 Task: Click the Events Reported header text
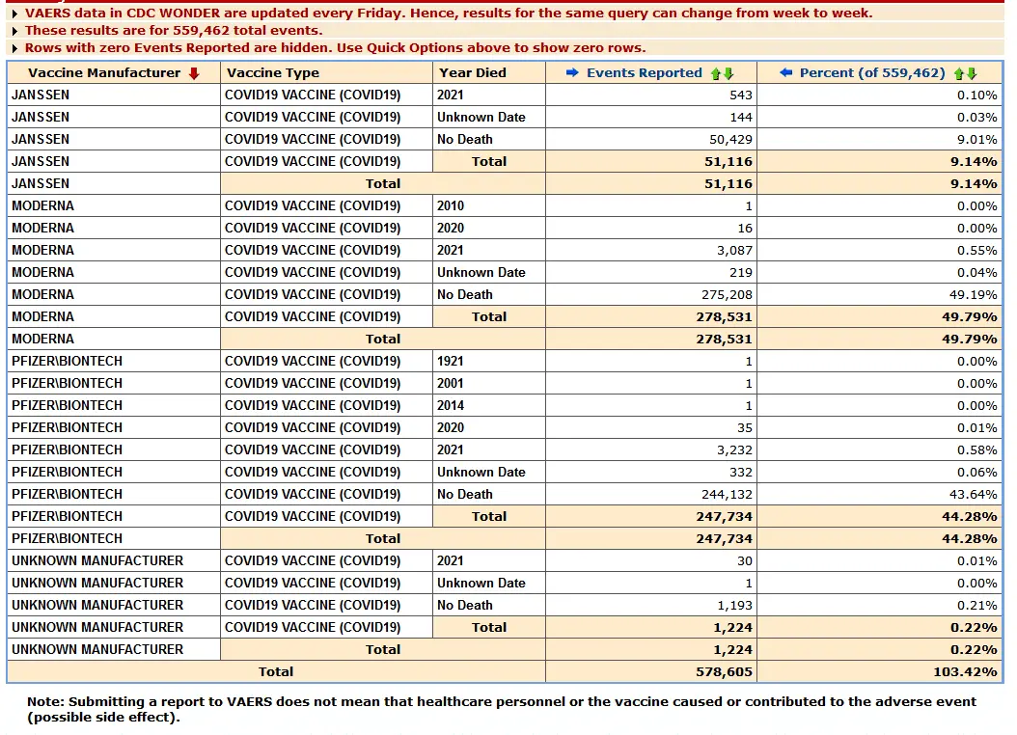click(644, 73)
